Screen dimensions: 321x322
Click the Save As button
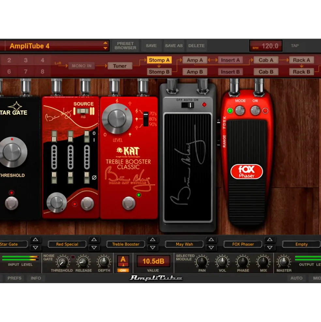174,45
